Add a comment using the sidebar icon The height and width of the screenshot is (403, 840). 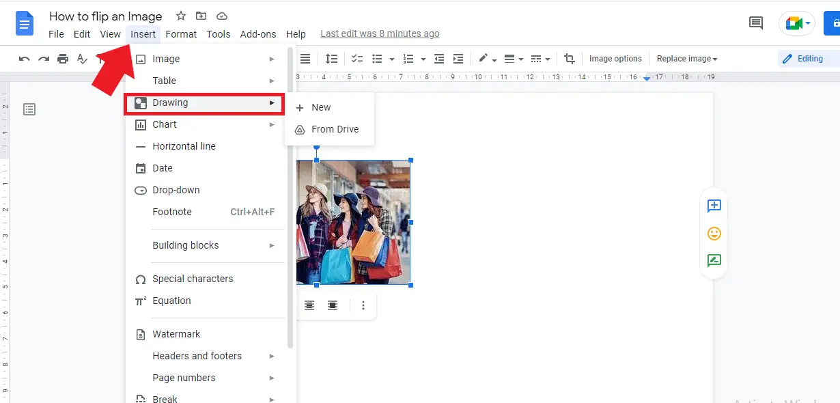[714, 206]
